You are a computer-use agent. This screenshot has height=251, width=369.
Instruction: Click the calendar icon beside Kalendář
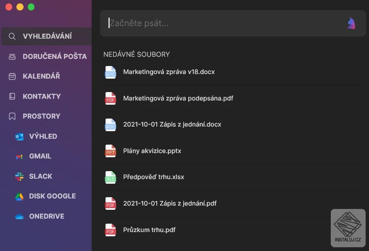pos(12,76)
